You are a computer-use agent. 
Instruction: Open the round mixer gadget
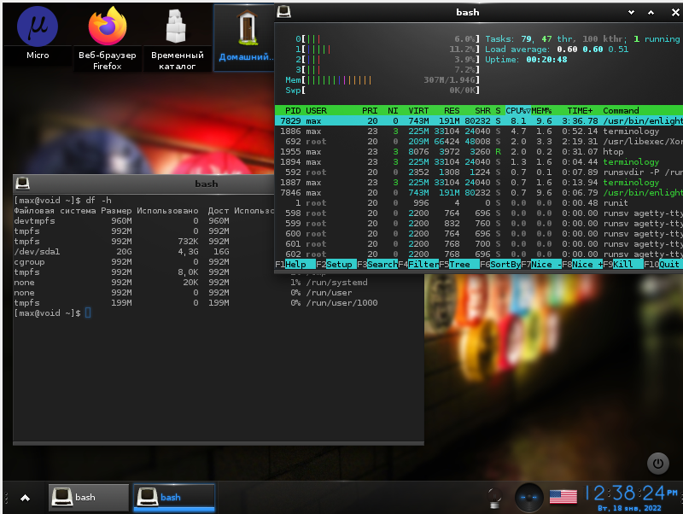pyautogui.click(x=528, y=497)
